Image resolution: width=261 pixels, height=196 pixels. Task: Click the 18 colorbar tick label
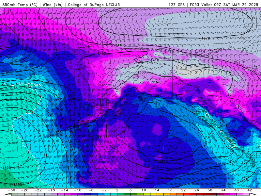170,190
